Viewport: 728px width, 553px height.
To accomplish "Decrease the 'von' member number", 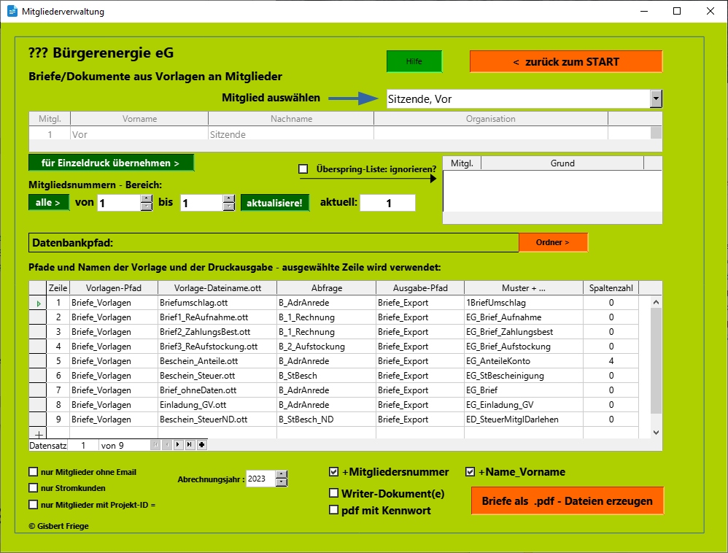I will click(x=146, y=206).
